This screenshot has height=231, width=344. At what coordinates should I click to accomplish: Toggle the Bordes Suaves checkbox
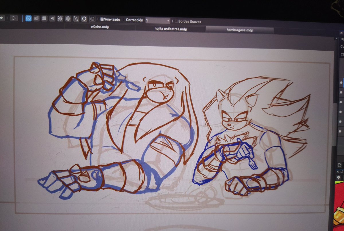pos(176,21)
